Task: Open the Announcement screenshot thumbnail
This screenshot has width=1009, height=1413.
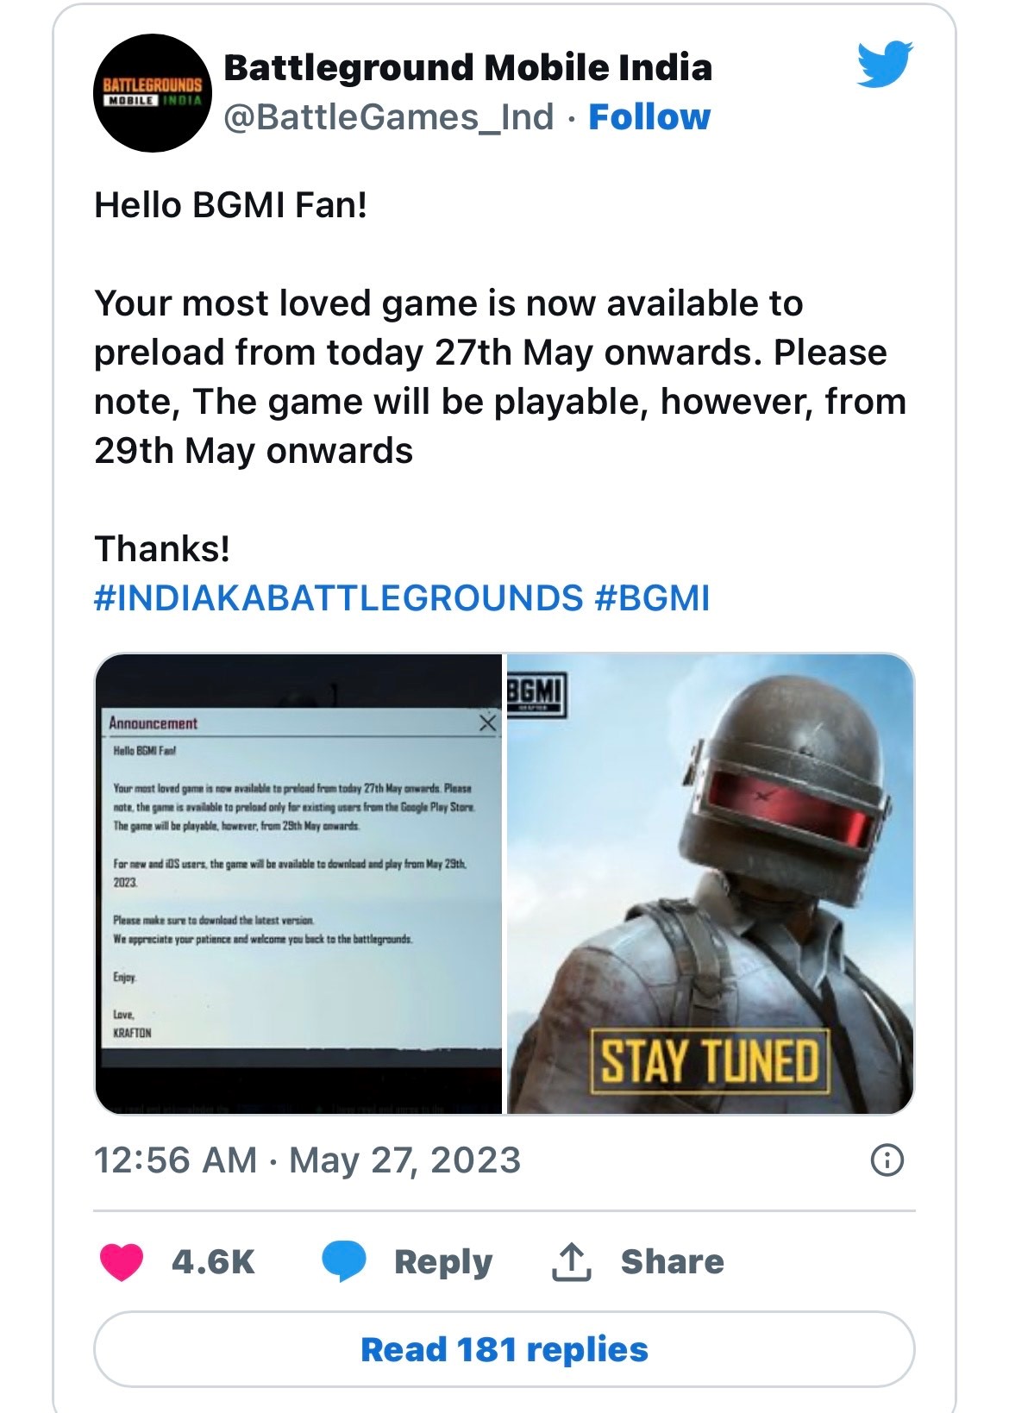Action: 298,884
